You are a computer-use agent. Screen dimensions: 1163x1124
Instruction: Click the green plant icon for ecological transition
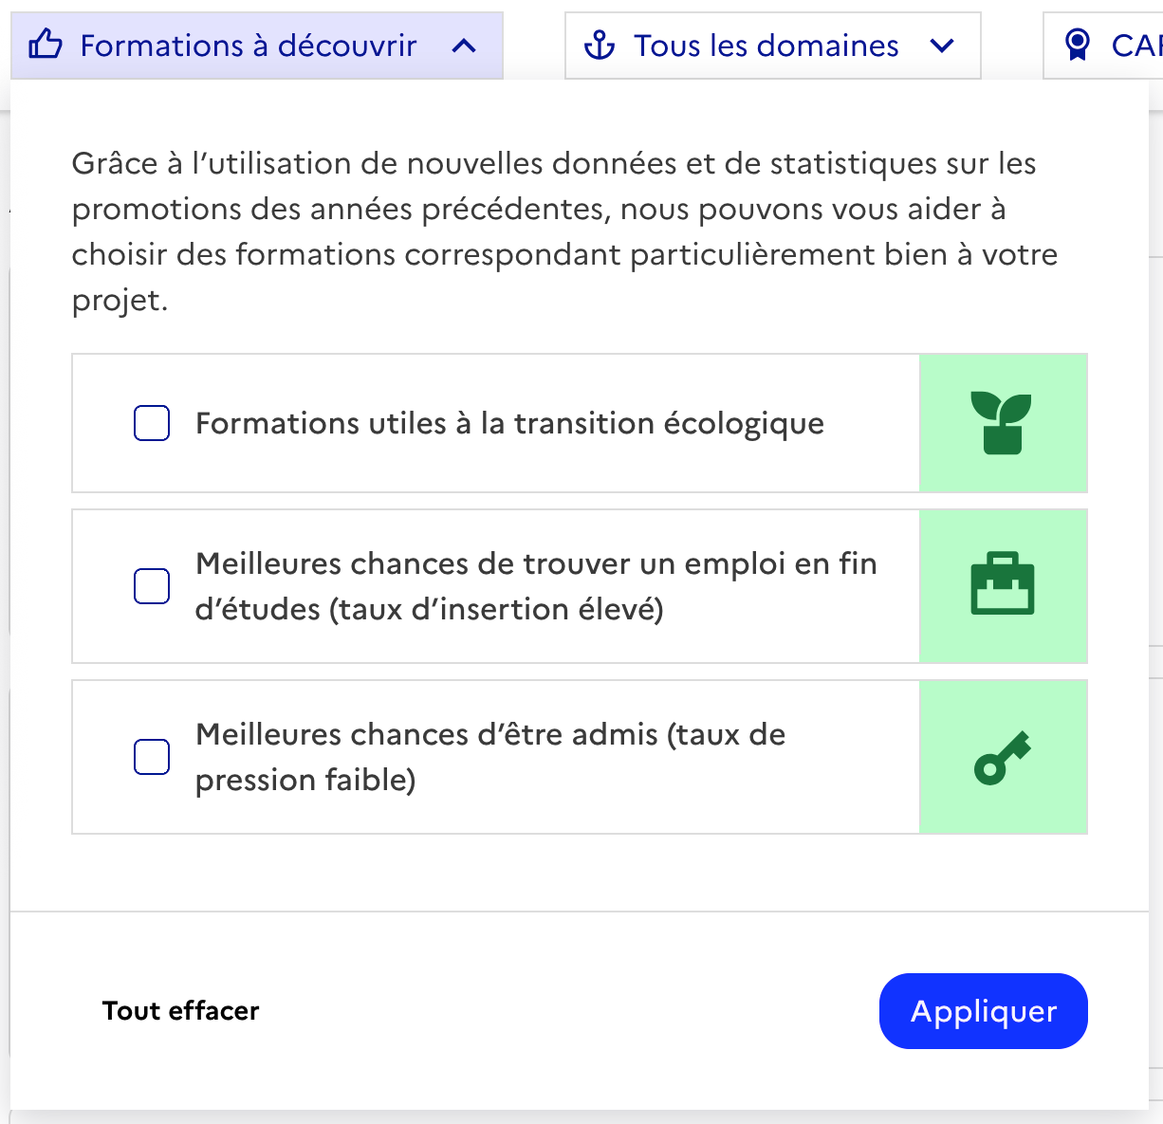1002,423
